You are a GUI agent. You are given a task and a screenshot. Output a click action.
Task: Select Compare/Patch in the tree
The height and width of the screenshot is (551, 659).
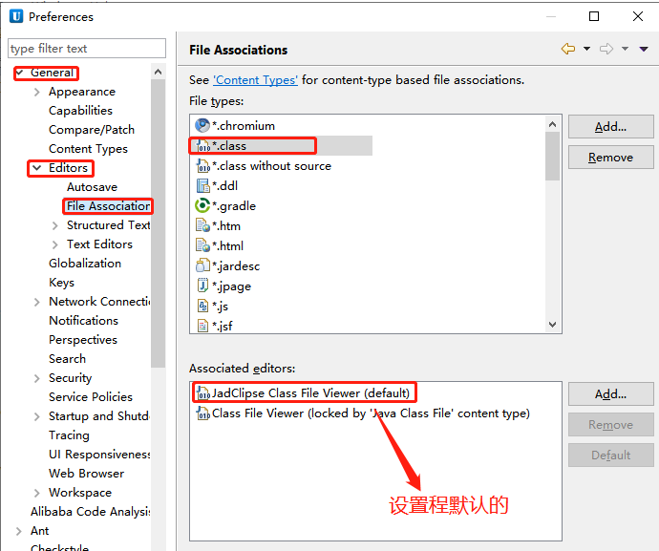[92, 130]
